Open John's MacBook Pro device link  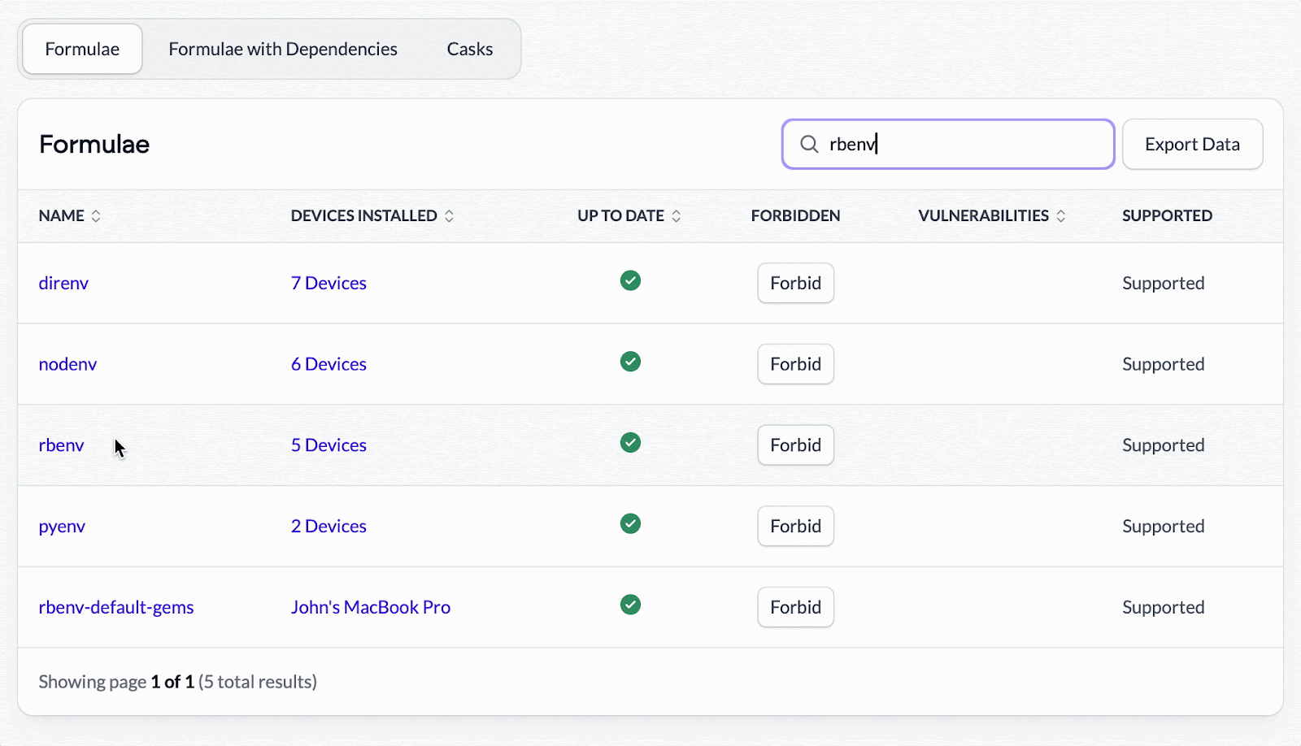coord(370,608)
